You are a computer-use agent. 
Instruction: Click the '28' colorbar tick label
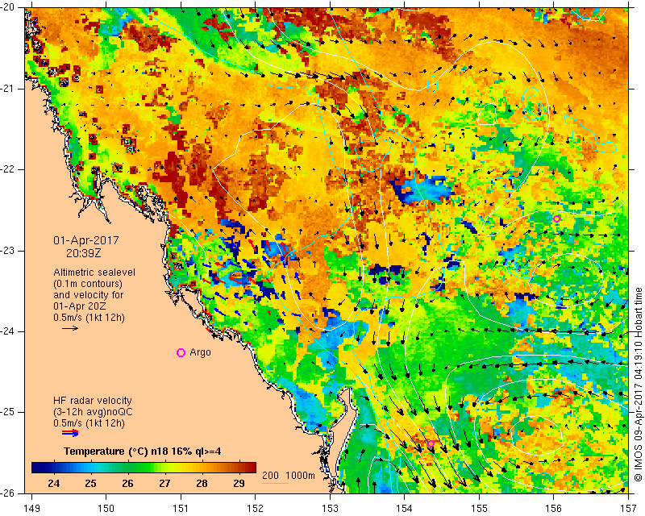[202, 483]
